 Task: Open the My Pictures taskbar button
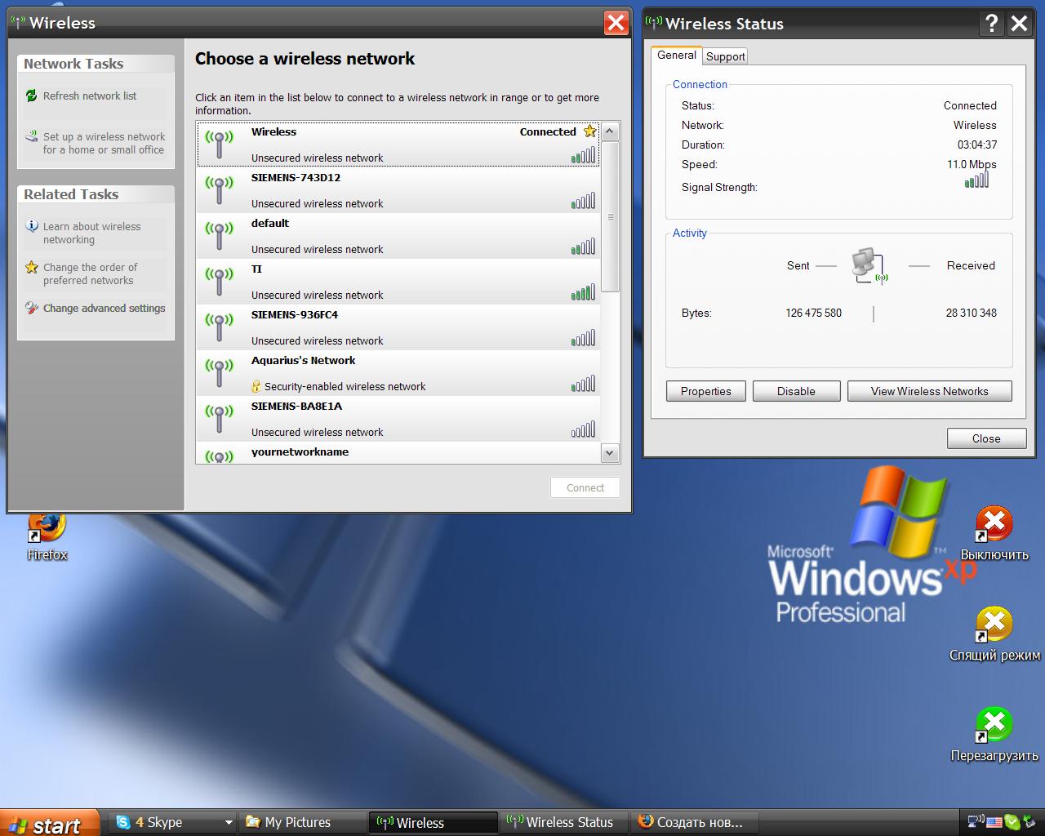(x=304, y=823)
